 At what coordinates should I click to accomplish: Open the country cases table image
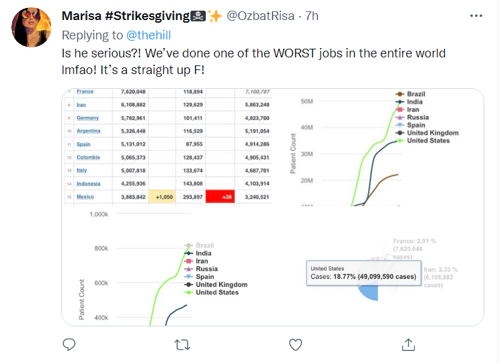coord(167,147)
